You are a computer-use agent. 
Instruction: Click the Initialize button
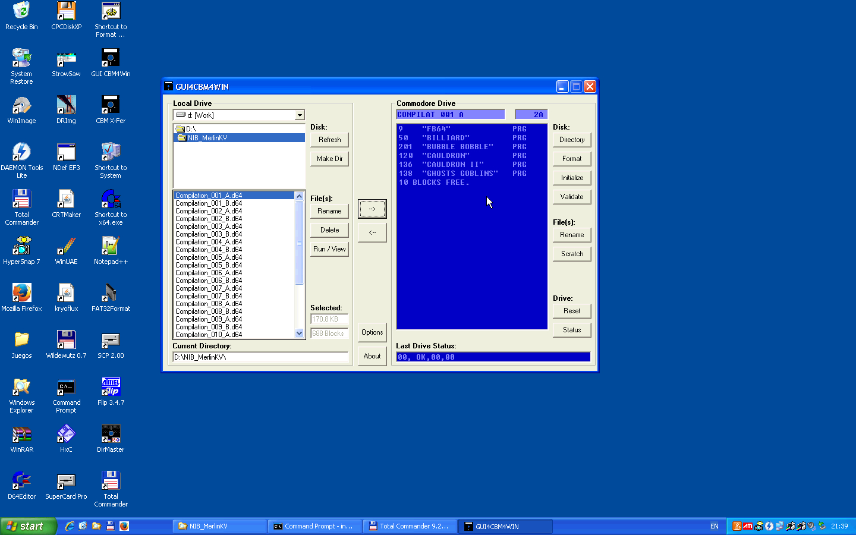point(572,178)
